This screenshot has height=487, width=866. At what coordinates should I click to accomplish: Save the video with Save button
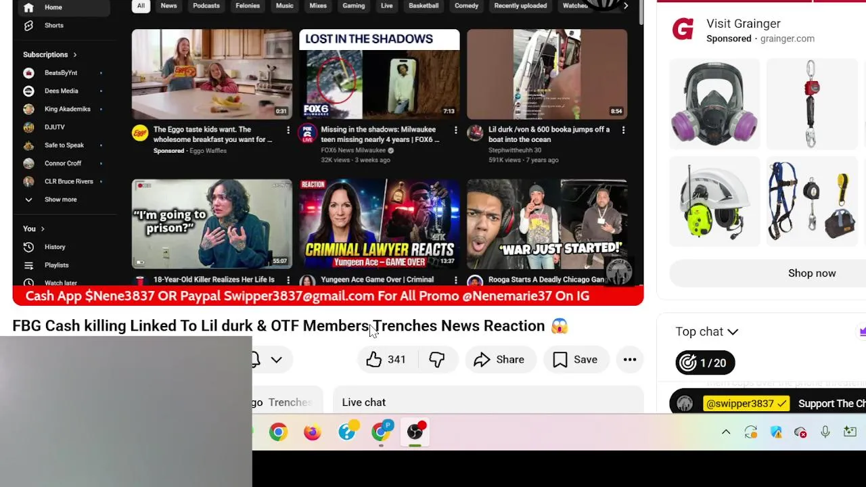click(576, 360)
